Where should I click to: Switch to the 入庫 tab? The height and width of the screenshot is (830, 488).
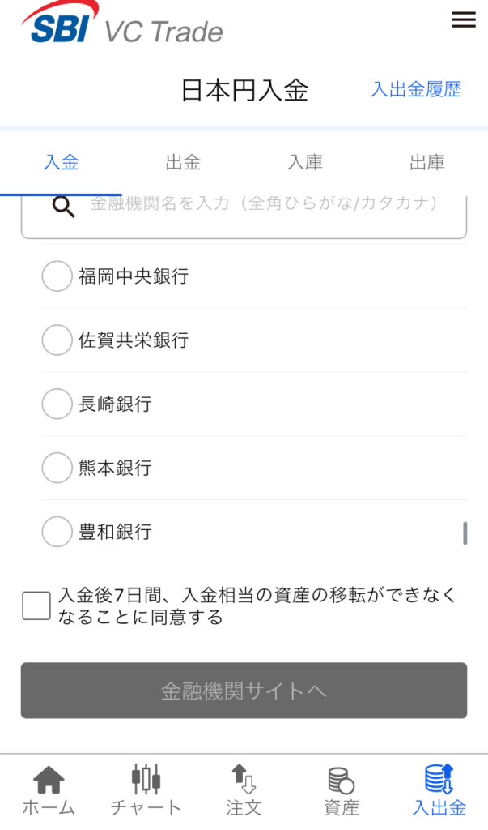(x=305, y=162)
